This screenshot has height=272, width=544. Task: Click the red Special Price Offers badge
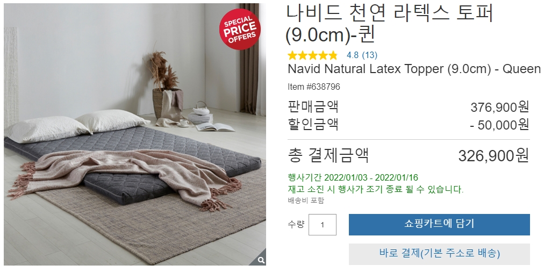point(240,29)
